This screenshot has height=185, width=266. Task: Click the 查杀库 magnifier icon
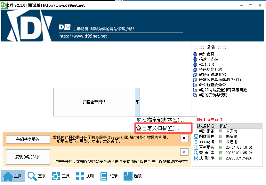coord(196,153)
